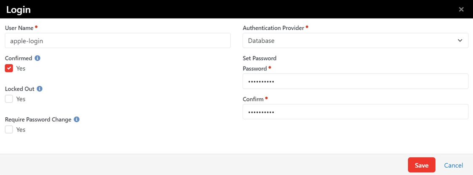Click the User Name field label
473x175 pixels.
coord(19,28)
